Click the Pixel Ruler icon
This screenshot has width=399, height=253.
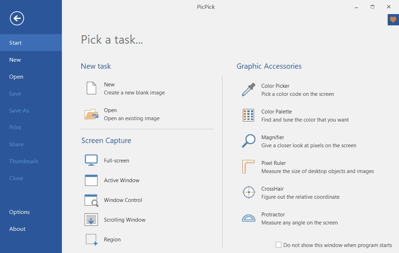tap(248, 167)
